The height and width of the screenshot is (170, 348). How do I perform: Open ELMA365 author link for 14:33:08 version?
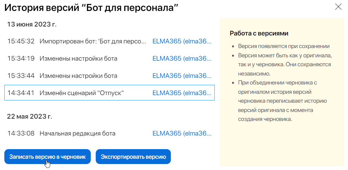coord(182,134)
